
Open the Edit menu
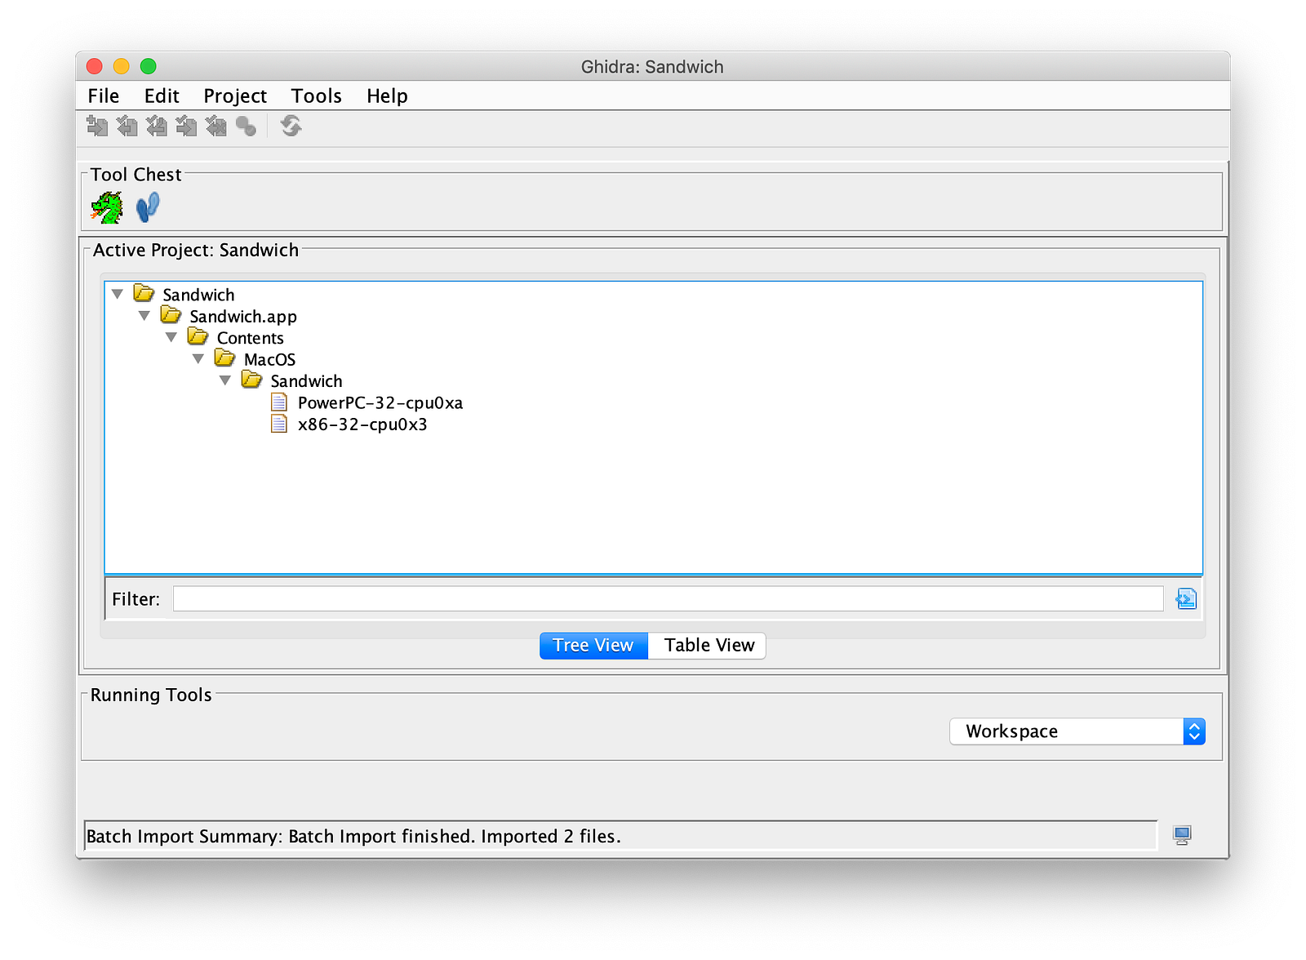[x=162, y=96]
